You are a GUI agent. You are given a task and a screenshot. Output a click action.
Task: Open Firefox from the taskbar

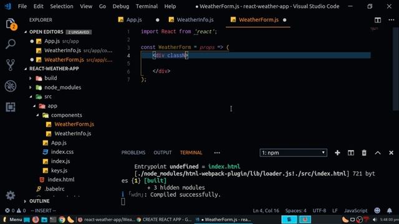click(36, 220)
